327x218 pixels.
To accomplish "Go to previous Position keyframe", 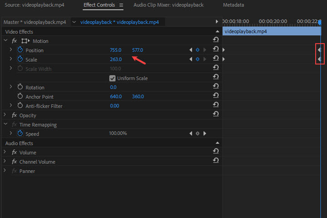I will (x=191, y=50).
